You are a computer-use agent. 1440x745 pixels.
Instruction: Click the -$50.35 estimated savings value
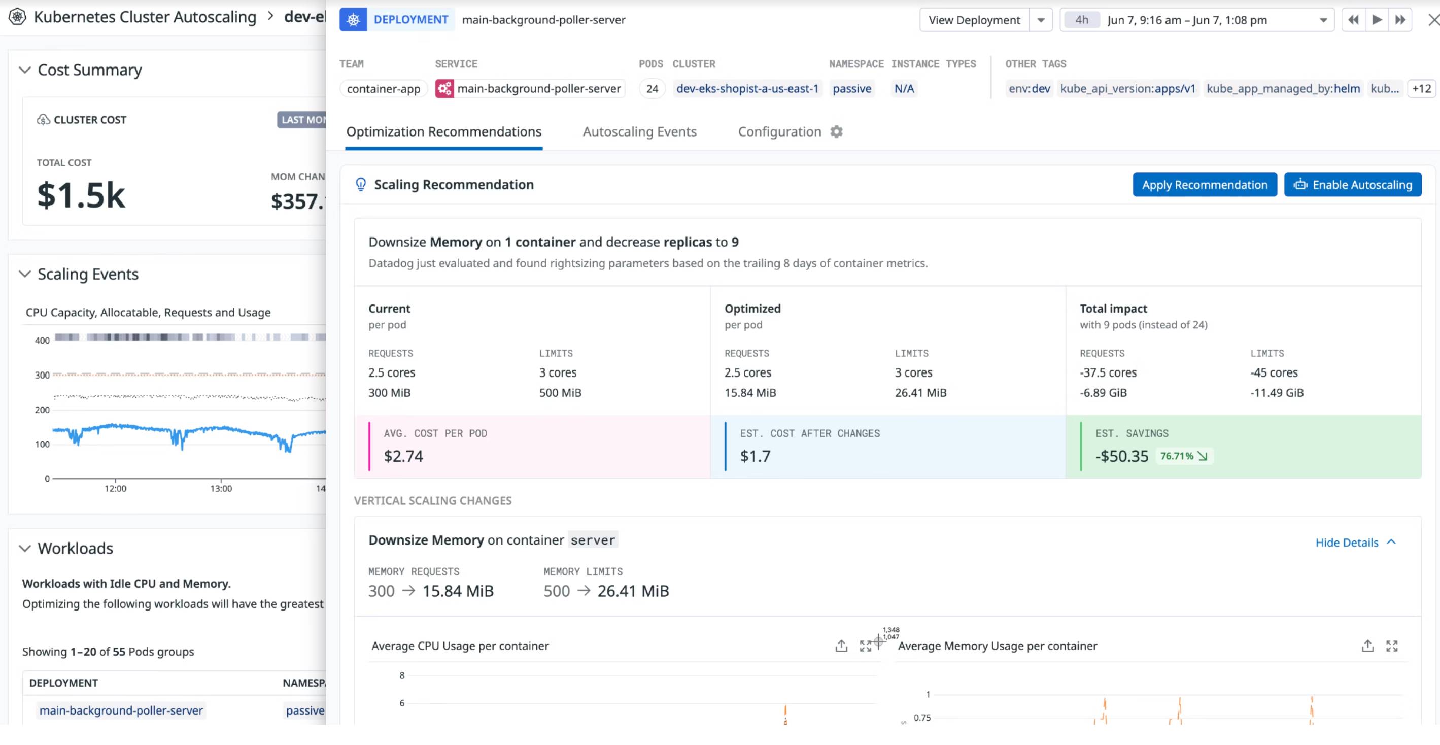tap(1121, 456)
